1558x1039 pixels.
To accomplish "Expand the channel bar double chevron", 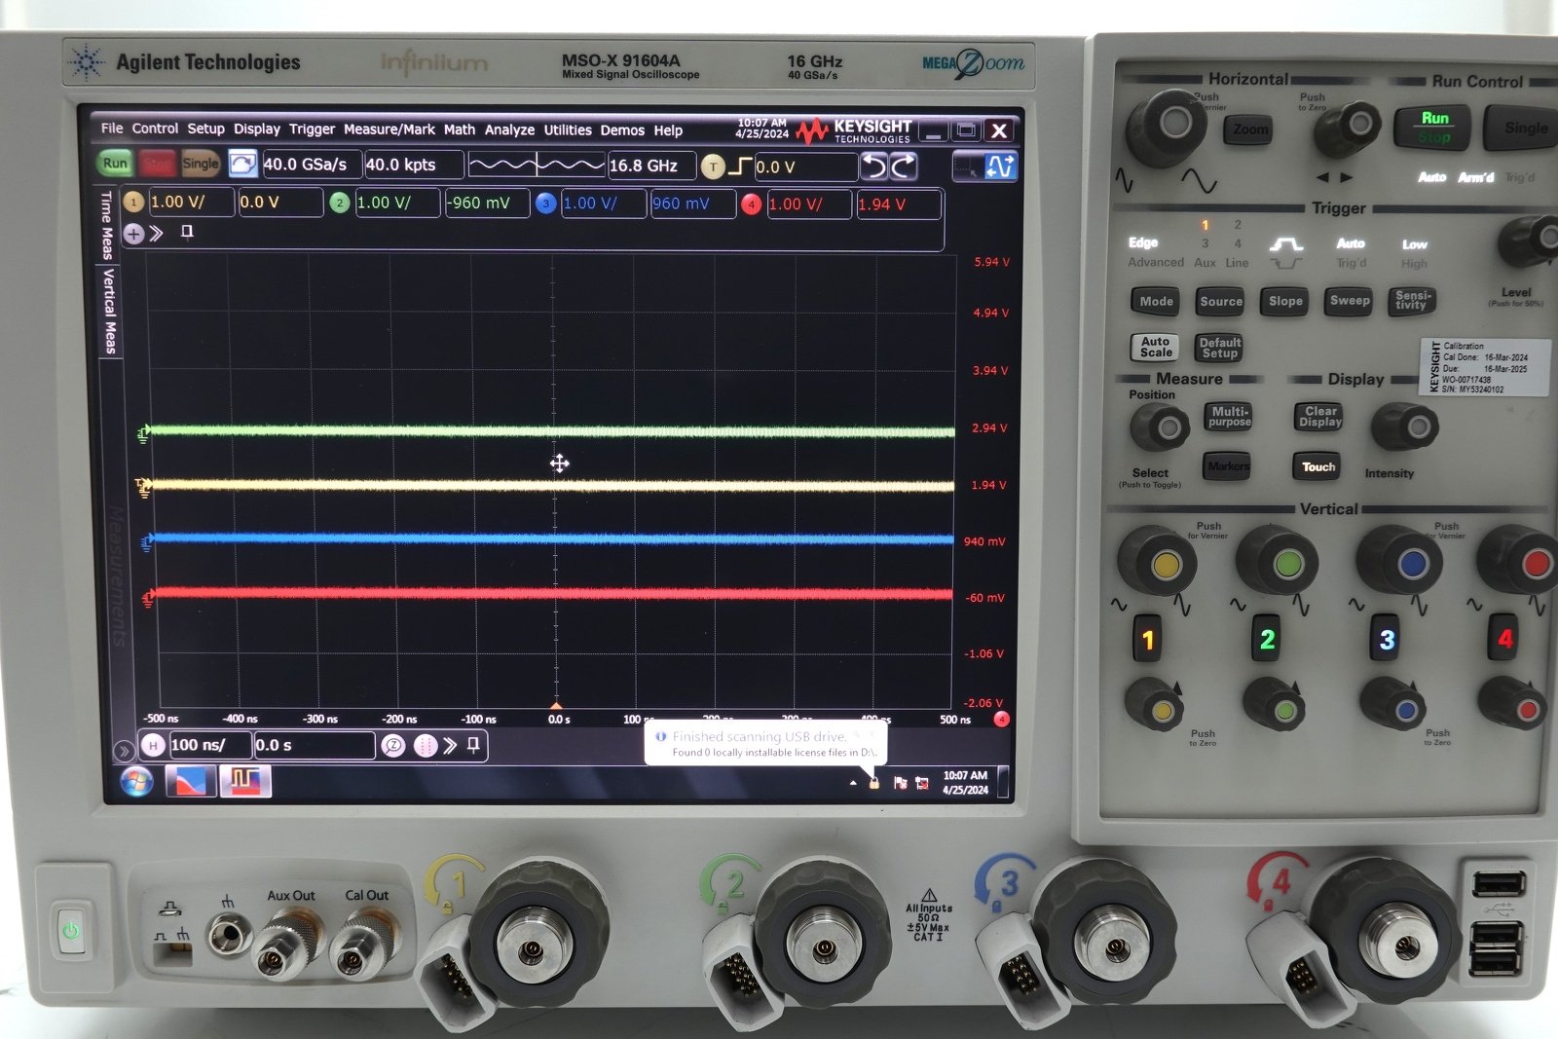I will [x=157, y=233].
